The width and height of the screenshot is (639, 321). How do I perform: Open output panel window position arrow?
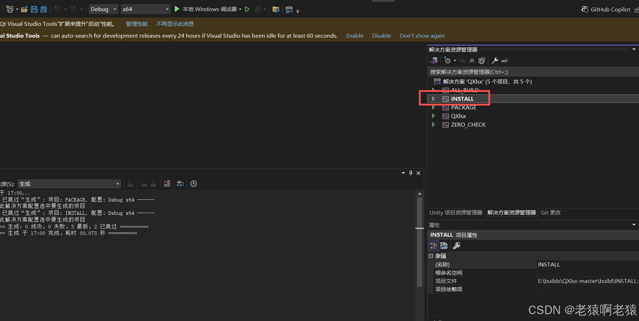pyautogui.click(x=403, y=173)
